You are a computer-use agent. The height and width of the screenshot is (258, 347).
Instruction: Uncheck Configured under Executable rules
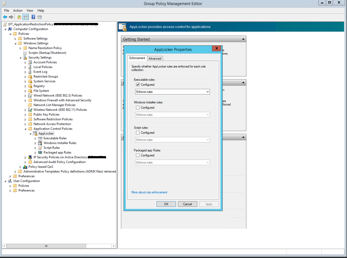[x=138, y=85]
